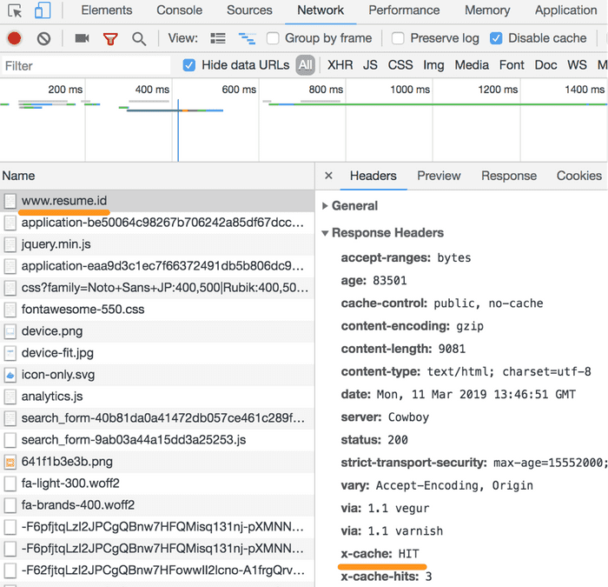The width and height of the screenshot is (608, 587).
Task: Filter requests by XHR type
Action: coord(340,65)
